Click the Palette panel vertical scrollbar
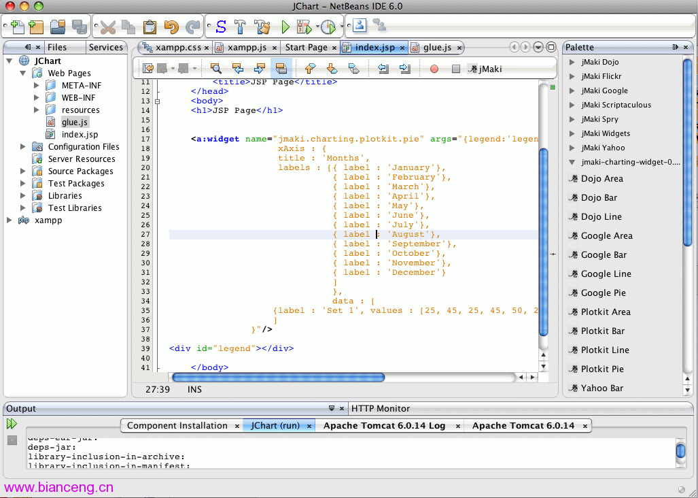The image size is (698, 498). point(687,152)
